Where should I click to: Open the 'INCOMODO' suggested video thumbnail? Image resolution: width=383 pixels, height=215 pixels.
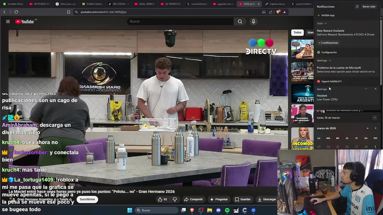pyautogui.click(x=302, y=138)
